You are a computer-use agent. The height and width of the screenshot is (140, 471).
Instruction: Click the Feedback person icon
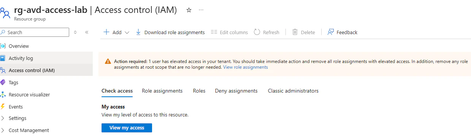(x=331, y=32)
